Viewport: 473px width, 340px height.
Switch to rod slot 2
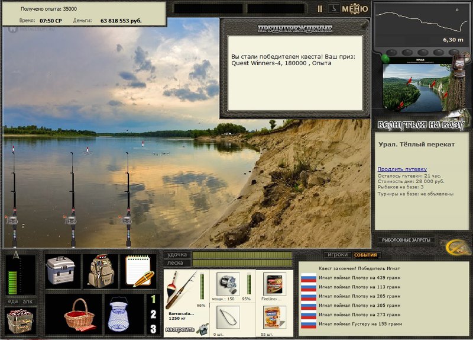pos(153,315)
